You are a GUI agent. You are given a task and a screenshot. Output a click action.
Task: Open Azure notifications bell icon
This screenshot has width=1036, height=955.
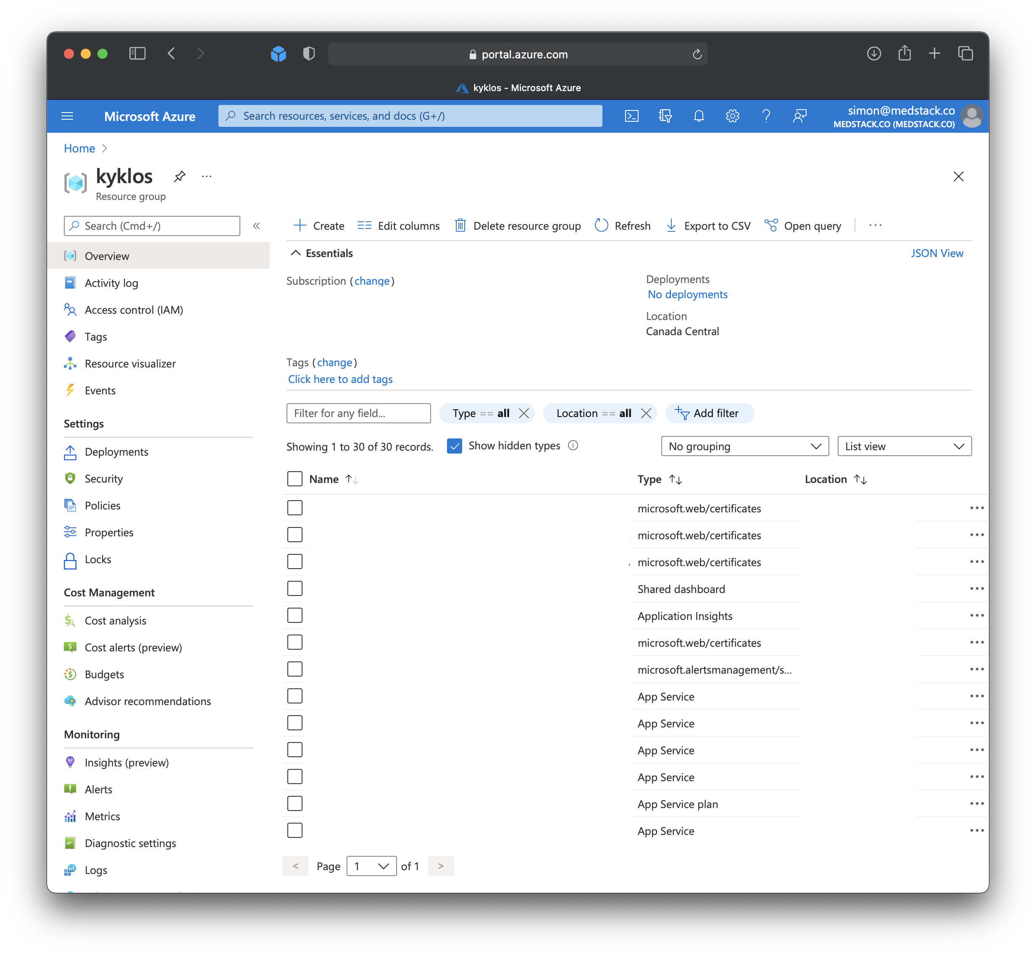(699, 116)
